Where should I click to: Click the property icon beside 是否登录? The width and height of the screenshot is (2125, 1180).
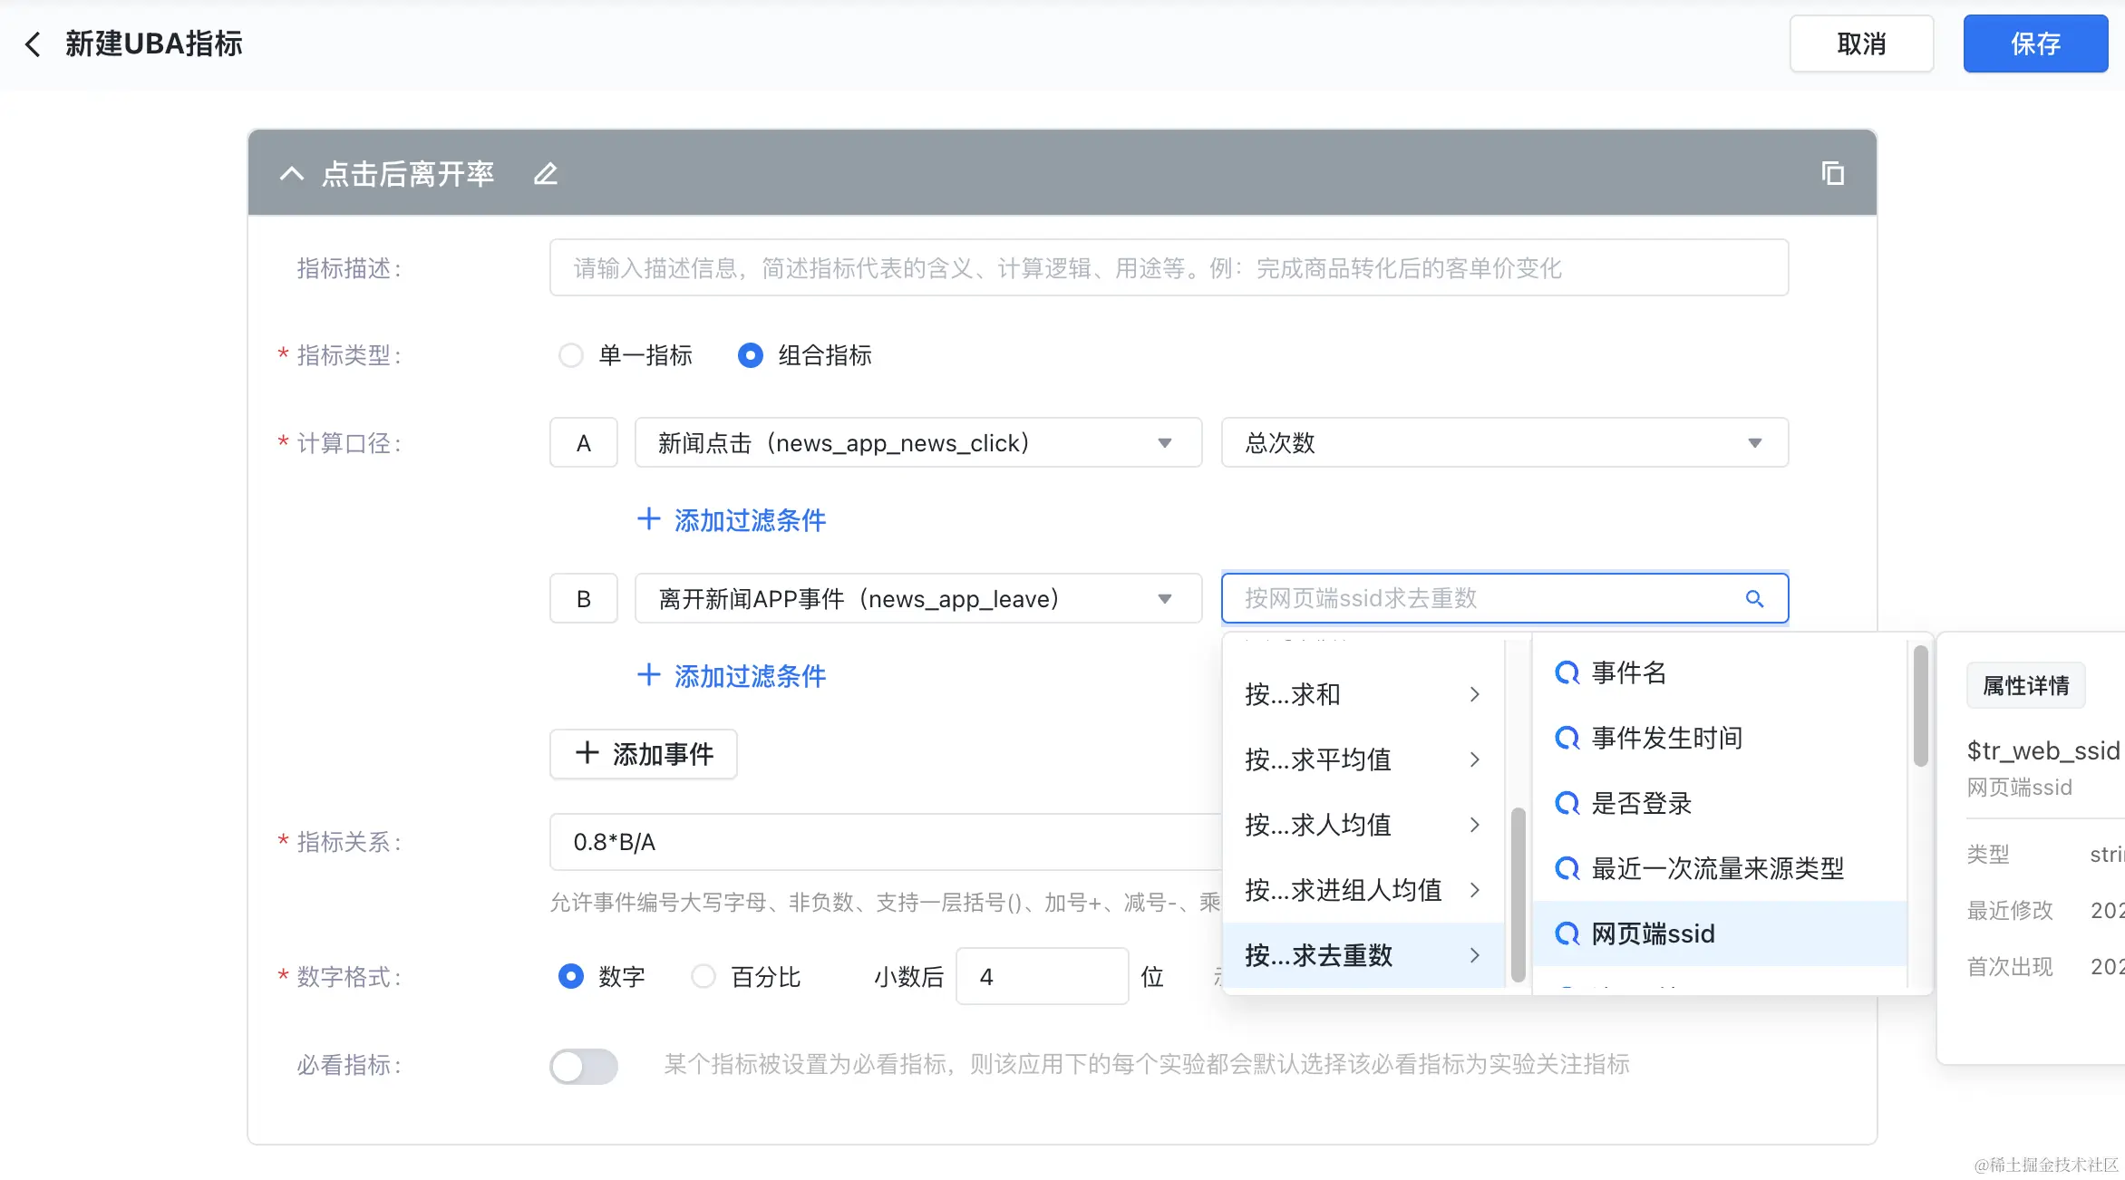click(1567, 803)
